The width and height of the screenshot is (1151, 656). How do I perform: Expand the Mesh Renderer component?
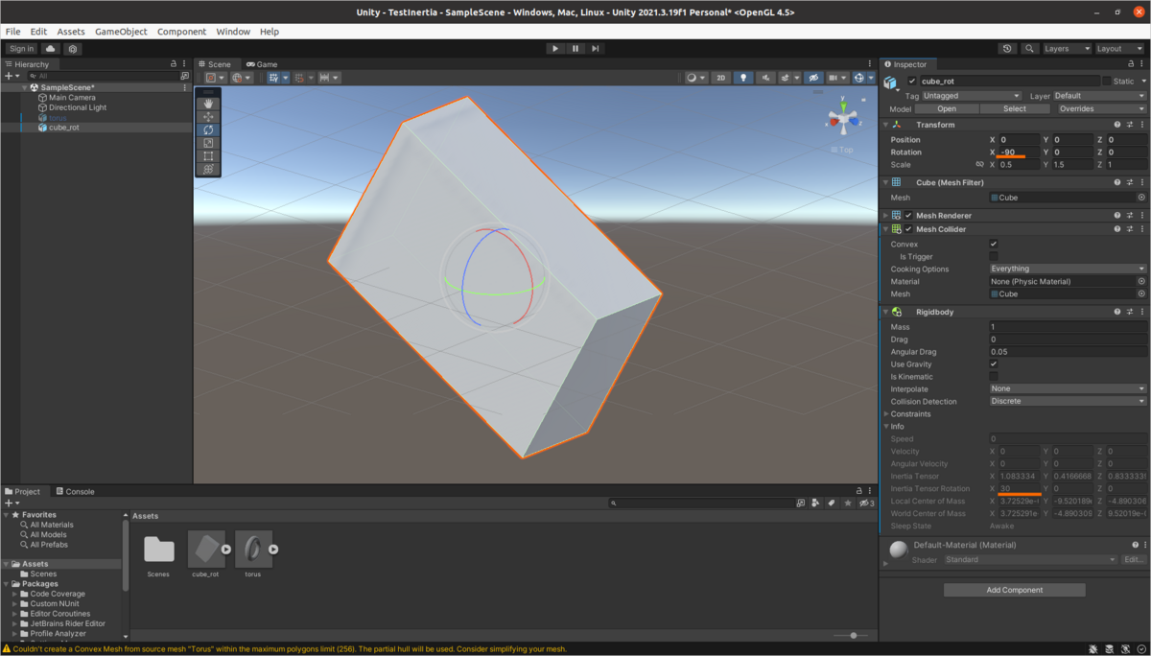[x=885, y=216]
